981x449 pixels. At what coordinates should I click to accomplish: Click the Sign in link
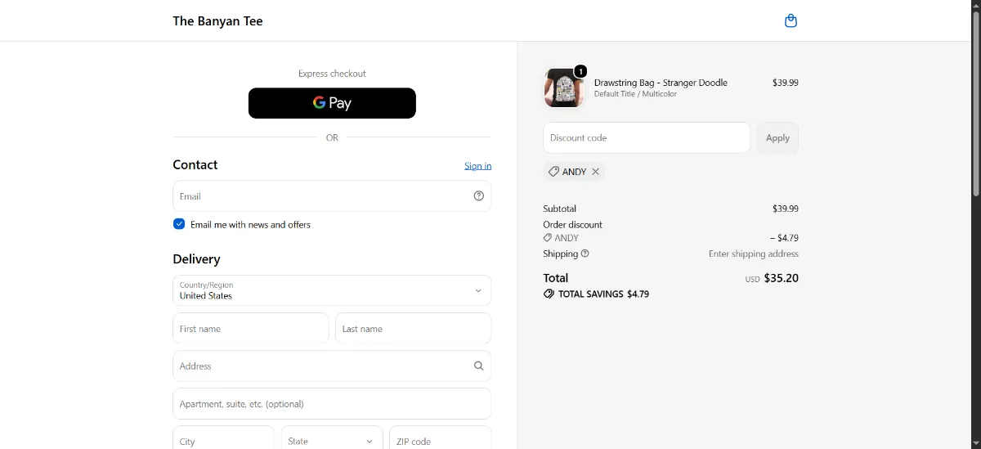(x=478, y=166)
